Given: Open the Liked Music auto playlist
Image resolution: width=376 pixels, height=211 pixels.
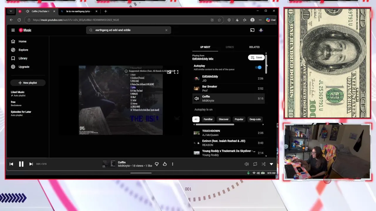Looking at the screenshot, I should click(18, 93).
